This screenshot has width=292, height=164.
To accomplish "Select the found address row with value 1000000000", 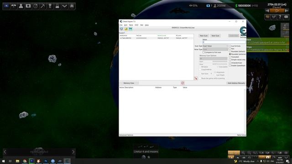I will pos(156,38).
